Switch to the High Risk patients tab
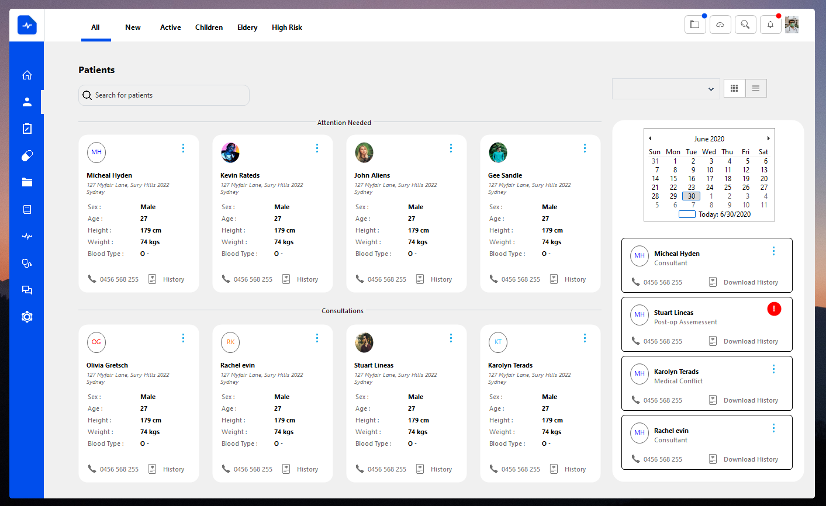826x506 pixels. [287, 27]
